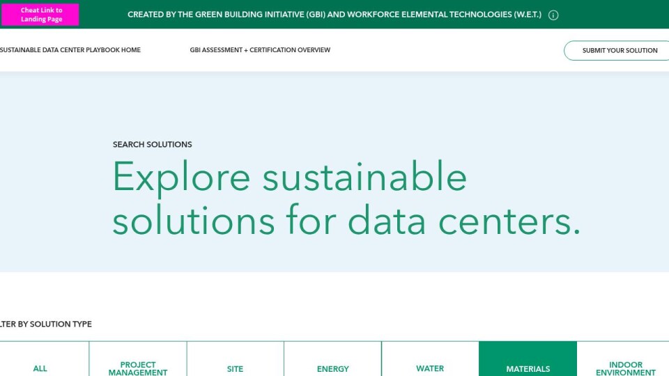The height and width of the screenshot is (376, 669).
Task: Open the pink Cheat Link to Landing Page
Action: tap(40, 15)
